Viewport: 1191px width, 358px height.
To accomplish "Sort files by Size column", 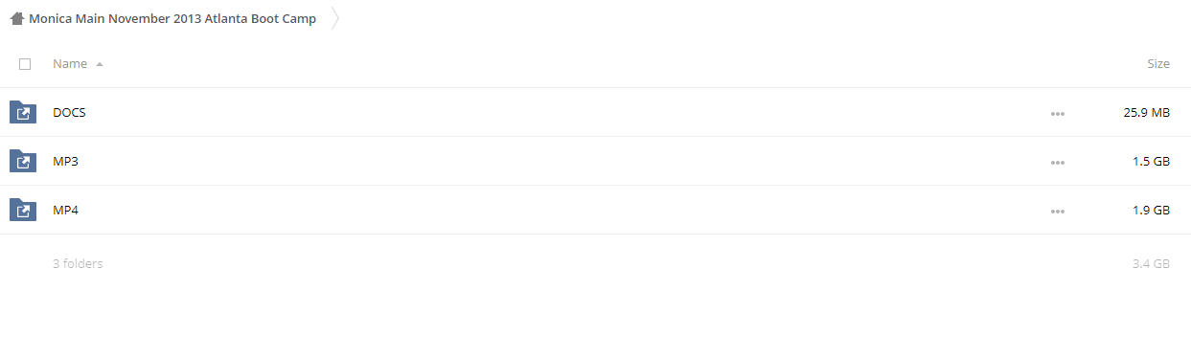I will tap(1158, 64).
